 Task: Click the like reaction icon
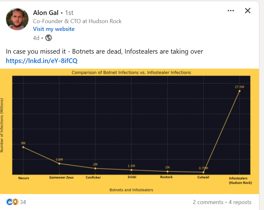coord(9,202)
